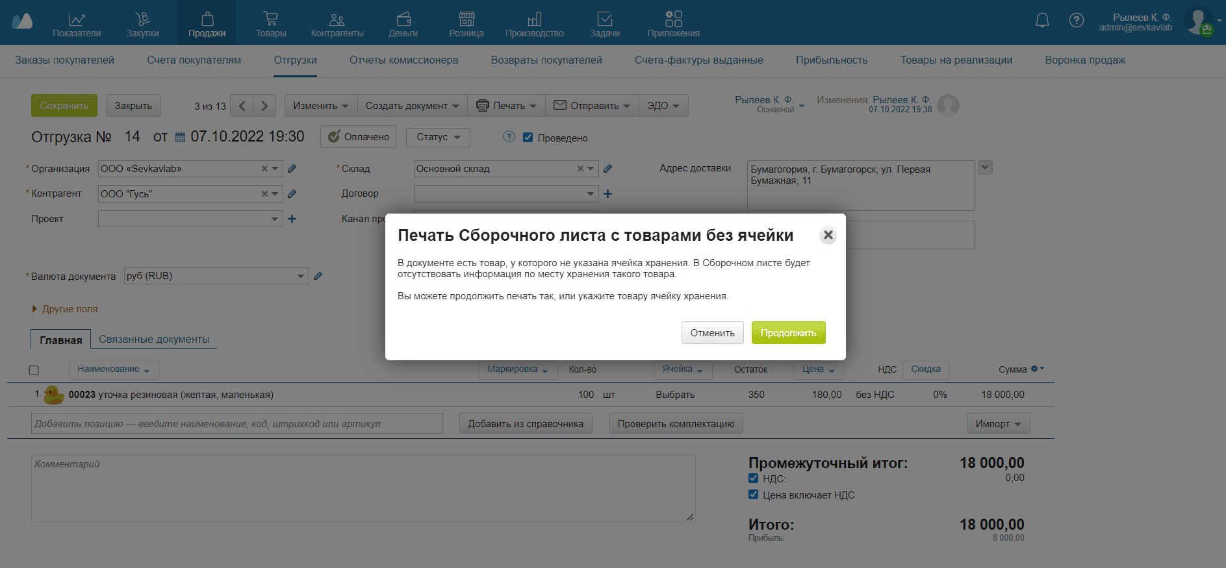Open the Отчеты комиссионера tab
The width and height of the screenshot is (1226, 568).
(403, 60)
